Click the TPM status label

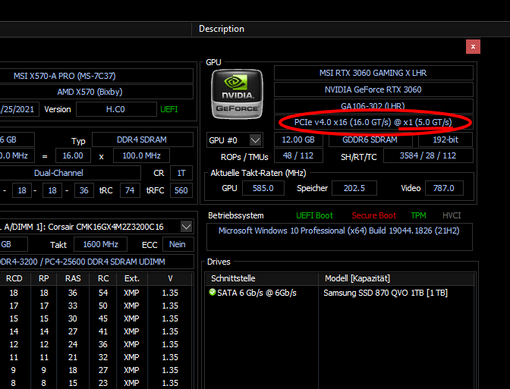418,215
